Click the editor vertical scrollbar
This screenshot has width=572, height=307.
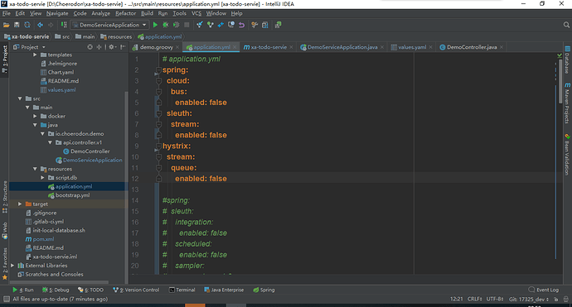pyautogui.click(x=560, y=81)
